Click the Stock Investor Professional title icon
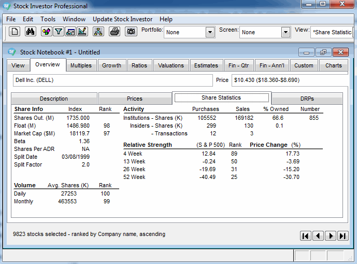357x264 pixels. (x=6, y=6)
